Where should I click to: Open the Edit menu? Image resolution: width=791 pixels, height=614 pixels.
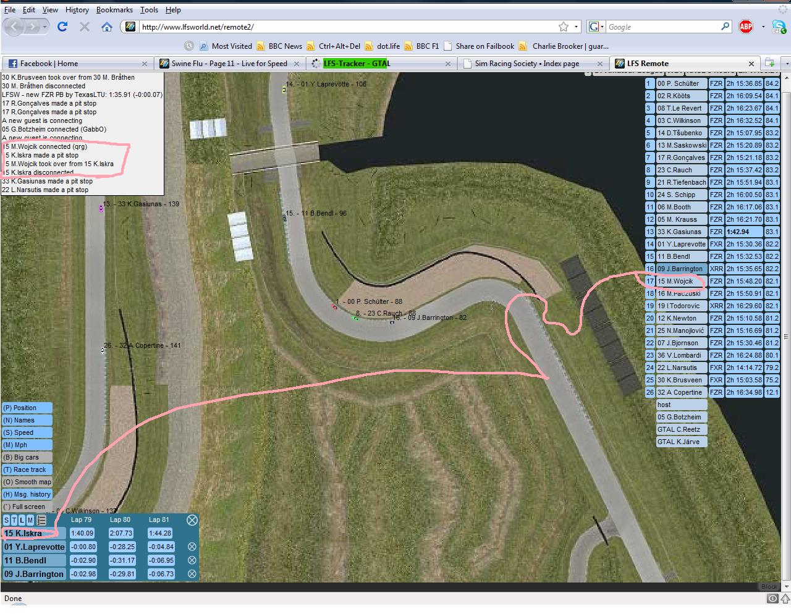pos(29,10)
